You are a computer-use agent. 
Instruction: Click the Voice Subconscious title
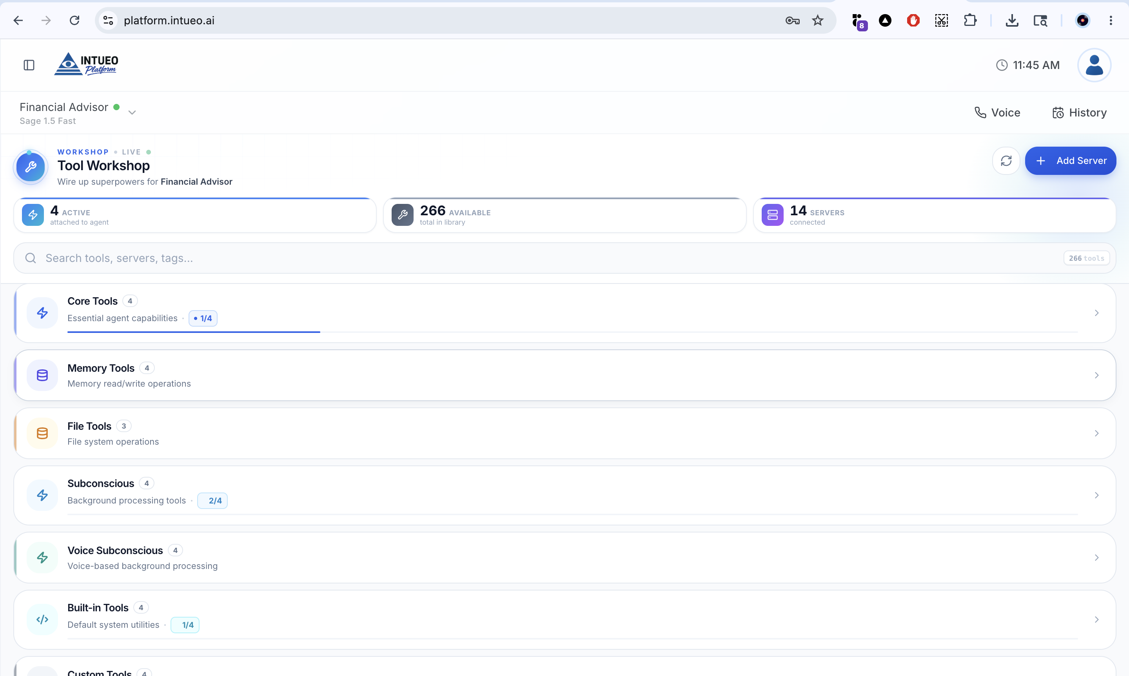point(115,550)
